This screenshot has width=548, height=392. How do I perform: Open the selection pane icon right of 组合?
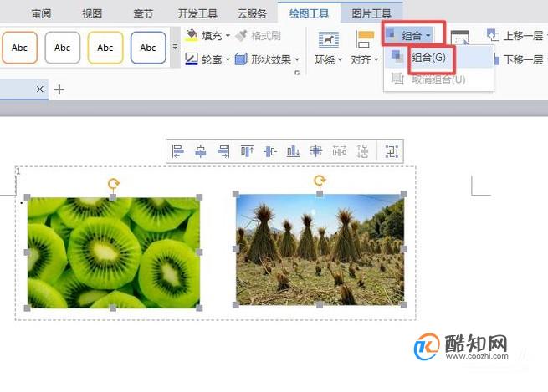[x=459, y=38]
